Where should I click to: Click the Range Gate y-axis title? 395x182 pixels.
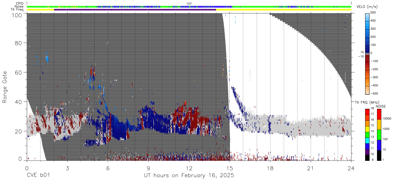5,87
